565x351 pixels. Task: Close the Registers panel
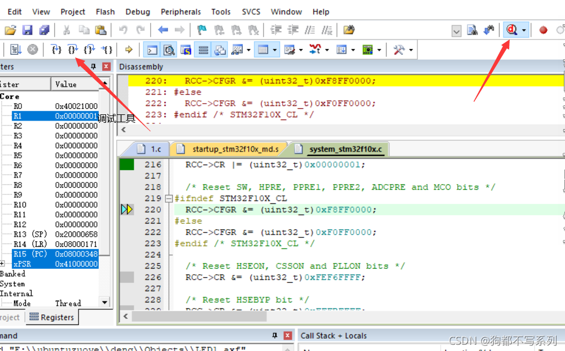click(106, 66)
